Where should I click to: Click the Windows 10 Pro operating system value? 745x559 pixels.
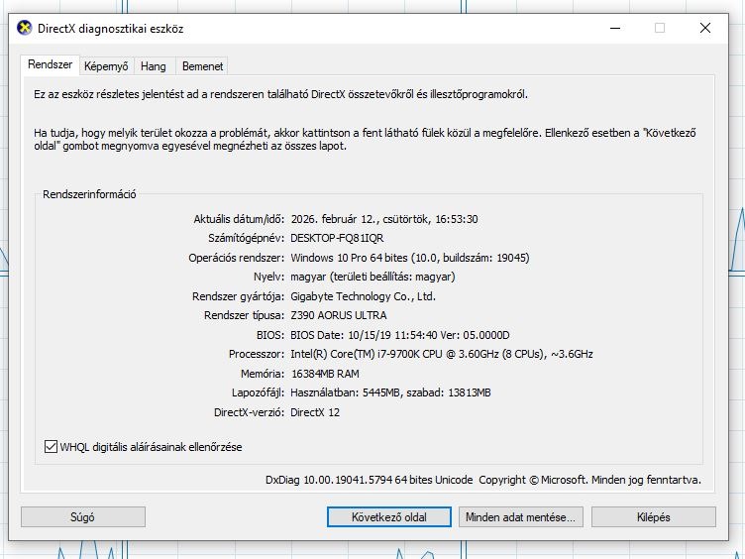(x=409, y=258)
